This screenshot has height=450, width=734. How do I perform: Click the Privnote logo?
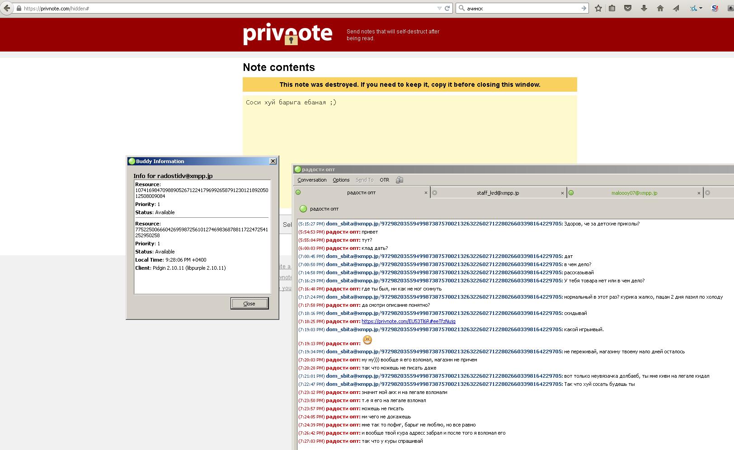pyautogui.click(x=287, y=34)
